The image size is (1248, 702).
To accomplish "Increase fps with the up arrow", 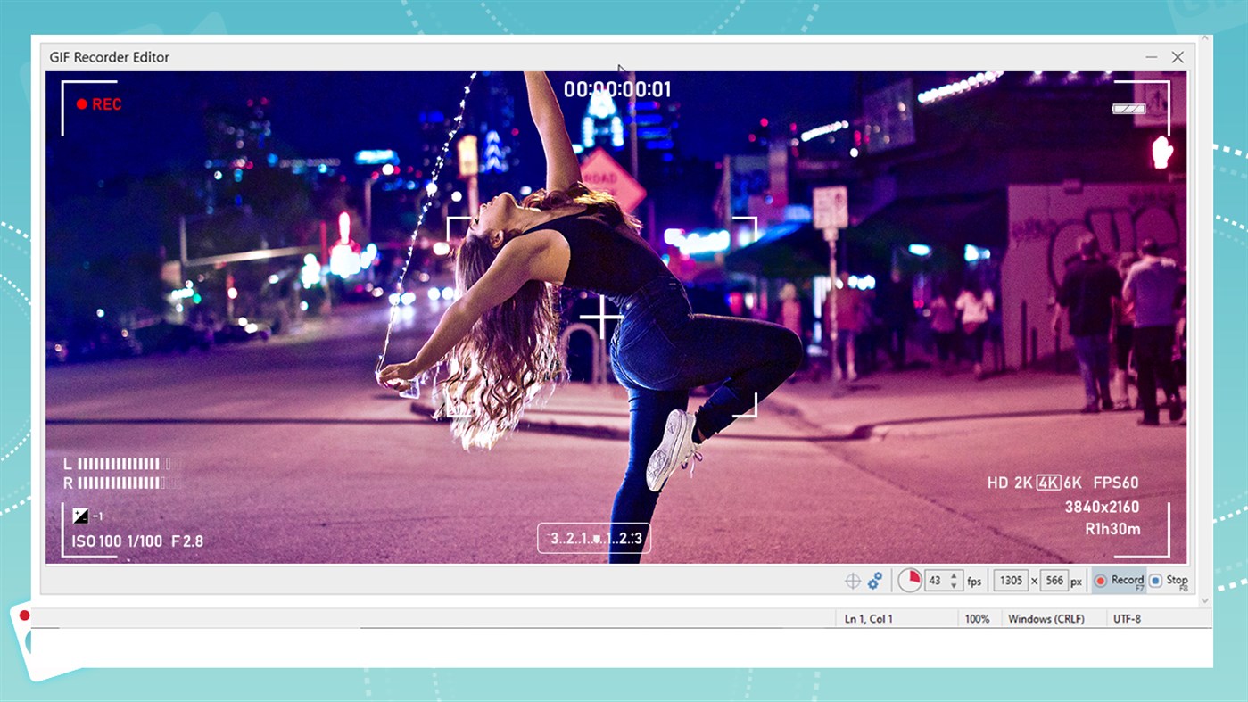I will coord(955,575).
